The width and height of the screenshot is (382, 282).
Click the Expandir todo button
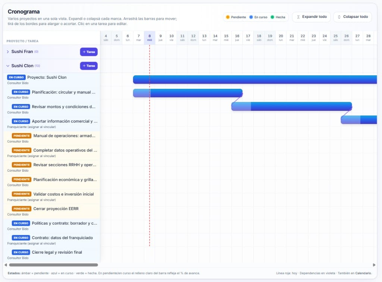[x=311, y=17]
